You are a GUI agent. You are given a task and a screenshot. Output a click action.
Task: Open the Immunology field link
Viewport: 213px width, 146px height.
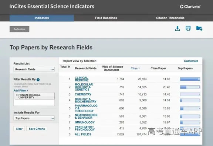tap(84, 122)
